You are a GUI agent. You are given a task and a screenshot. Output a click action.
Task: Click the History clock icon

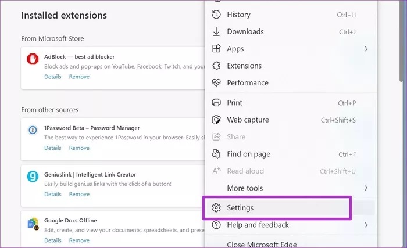pos(216,15)
